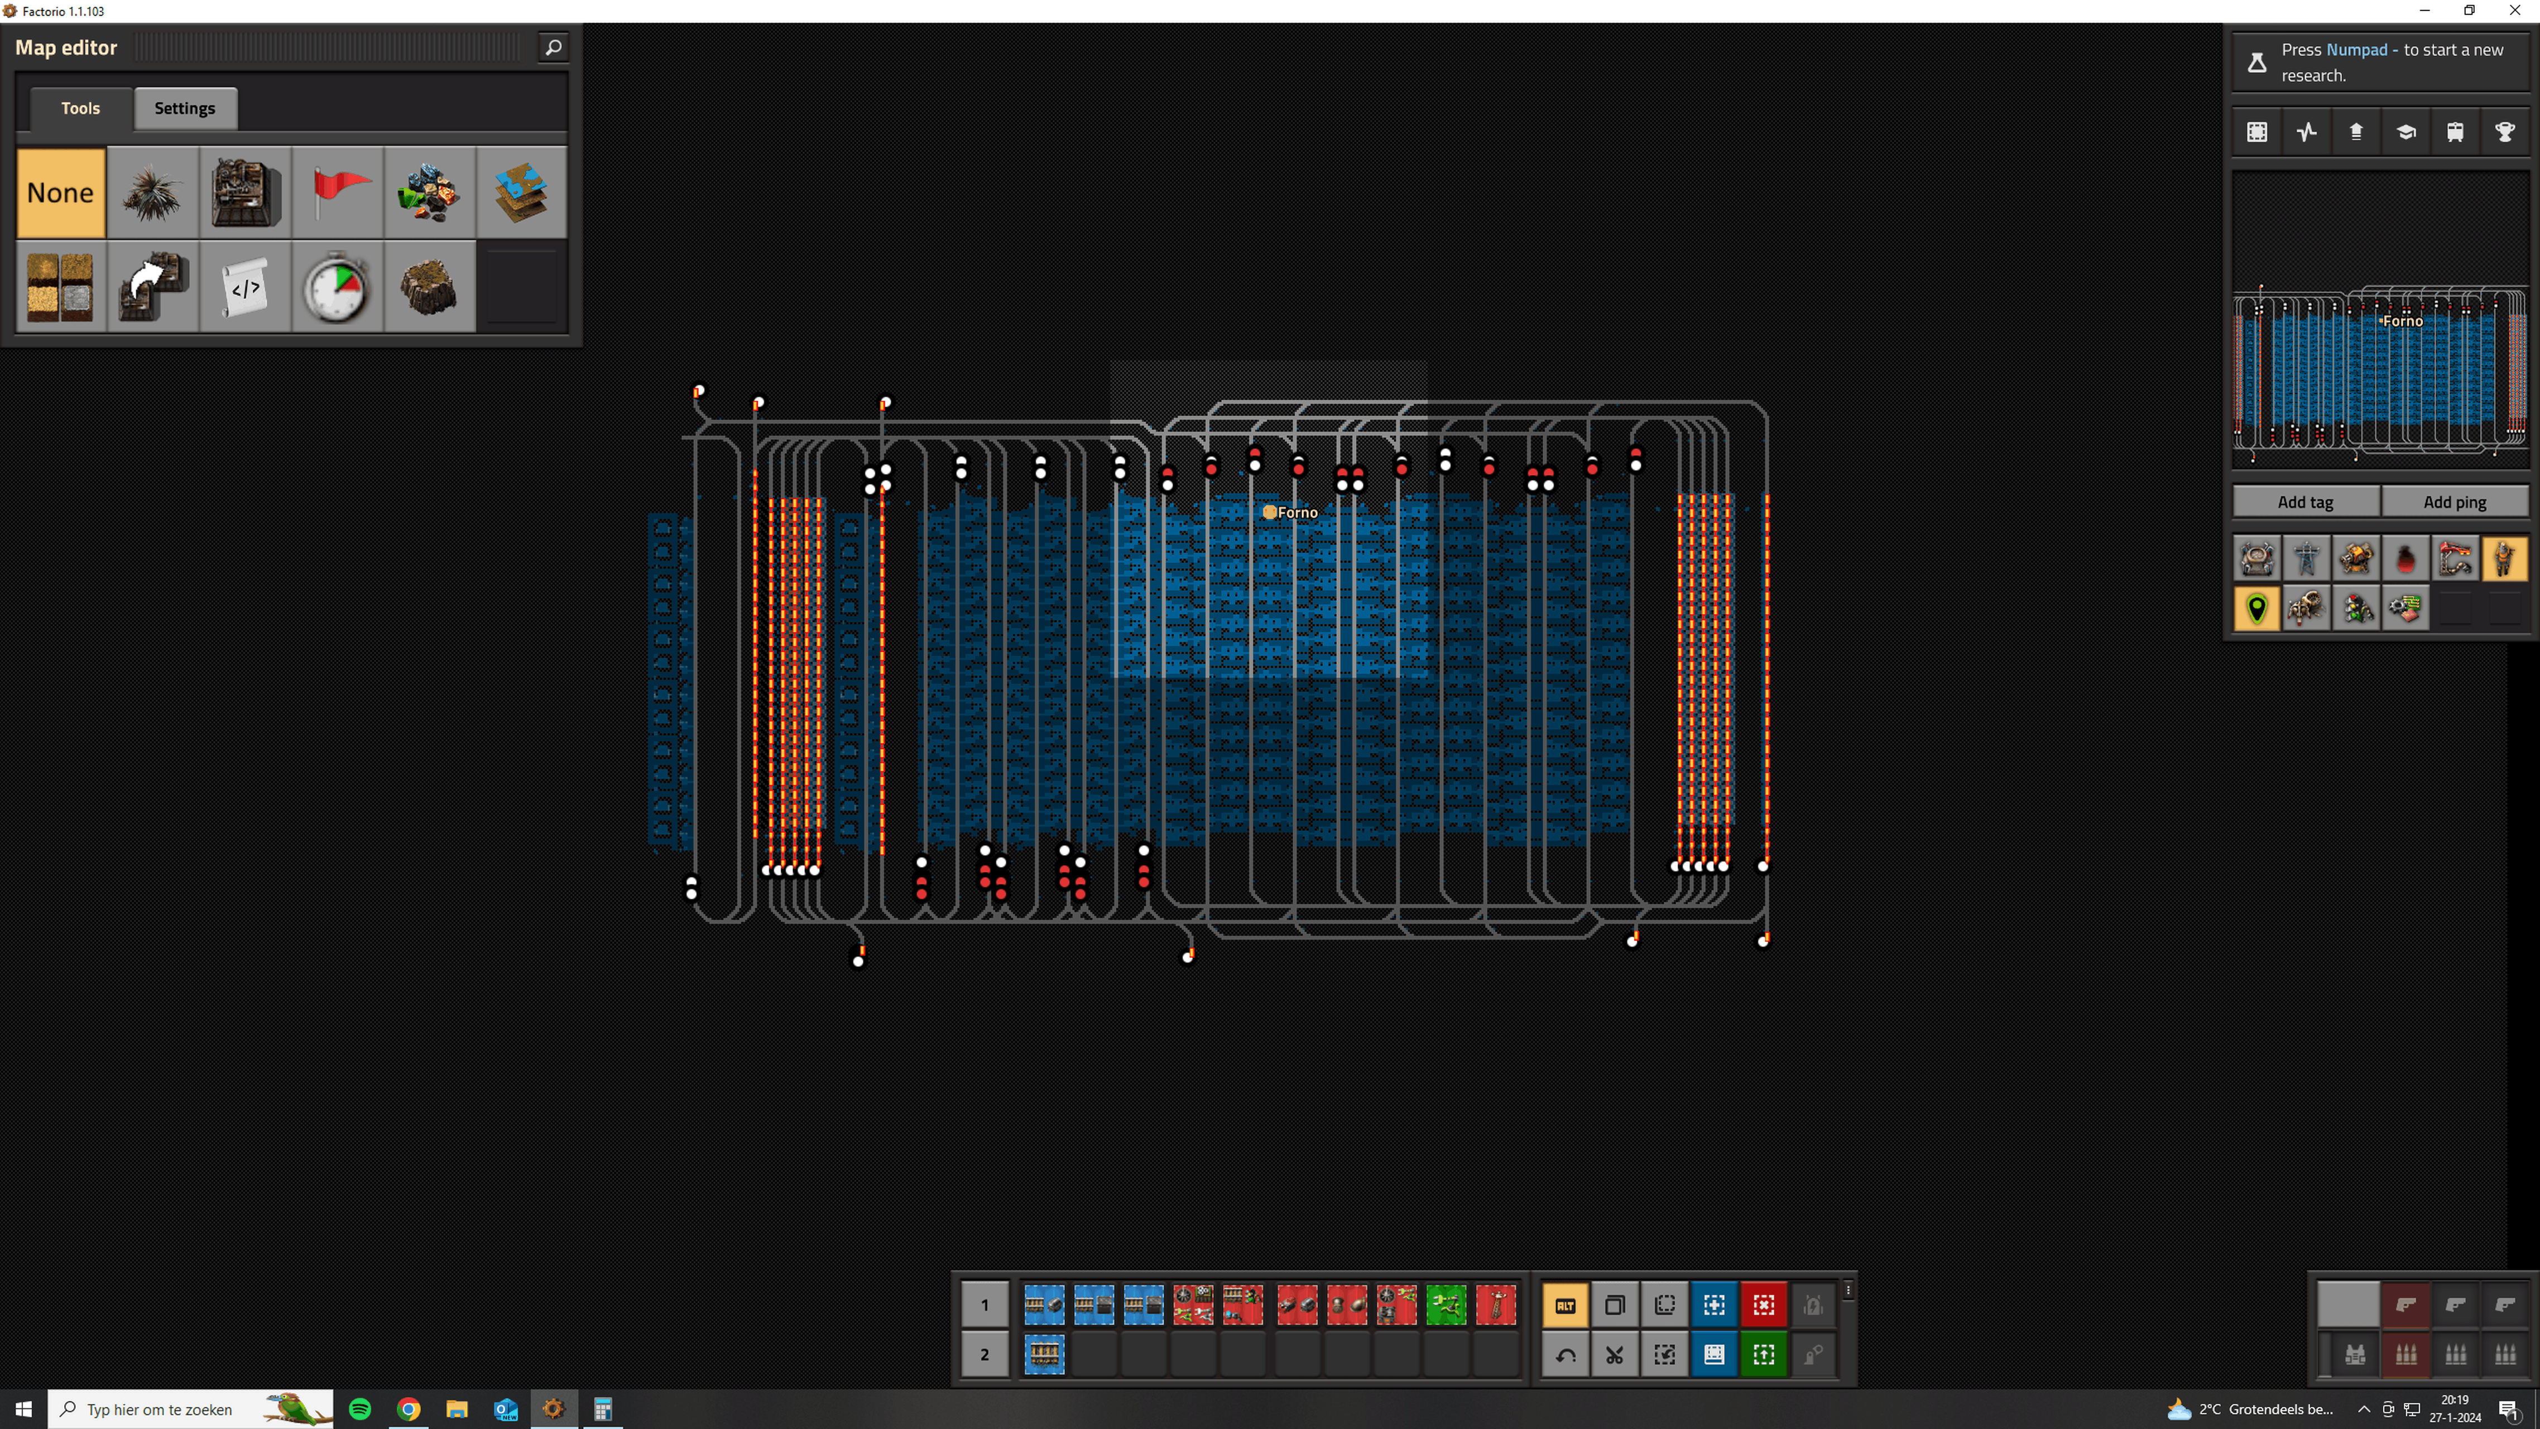Open the time controls stopwatch tool
This screenshot has width=2540, height=1429.
[x=337, y=286]
